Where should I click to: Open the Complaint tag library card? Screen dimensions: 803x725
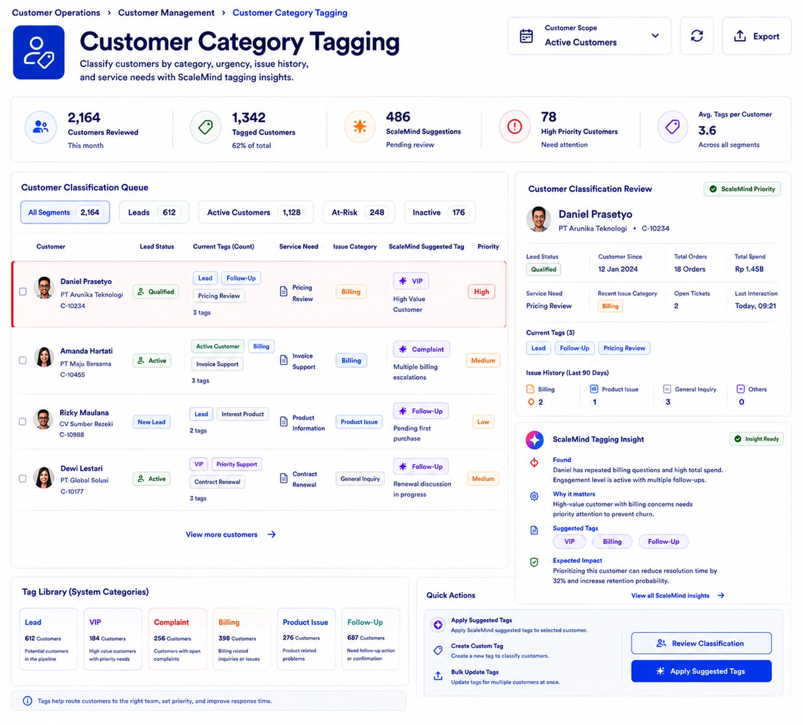(177, 639)
